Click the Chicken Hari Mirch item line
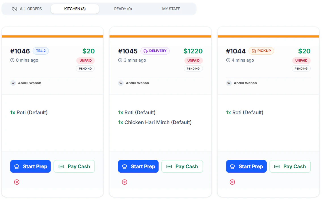The image size is (322, 199). [155, 122]
